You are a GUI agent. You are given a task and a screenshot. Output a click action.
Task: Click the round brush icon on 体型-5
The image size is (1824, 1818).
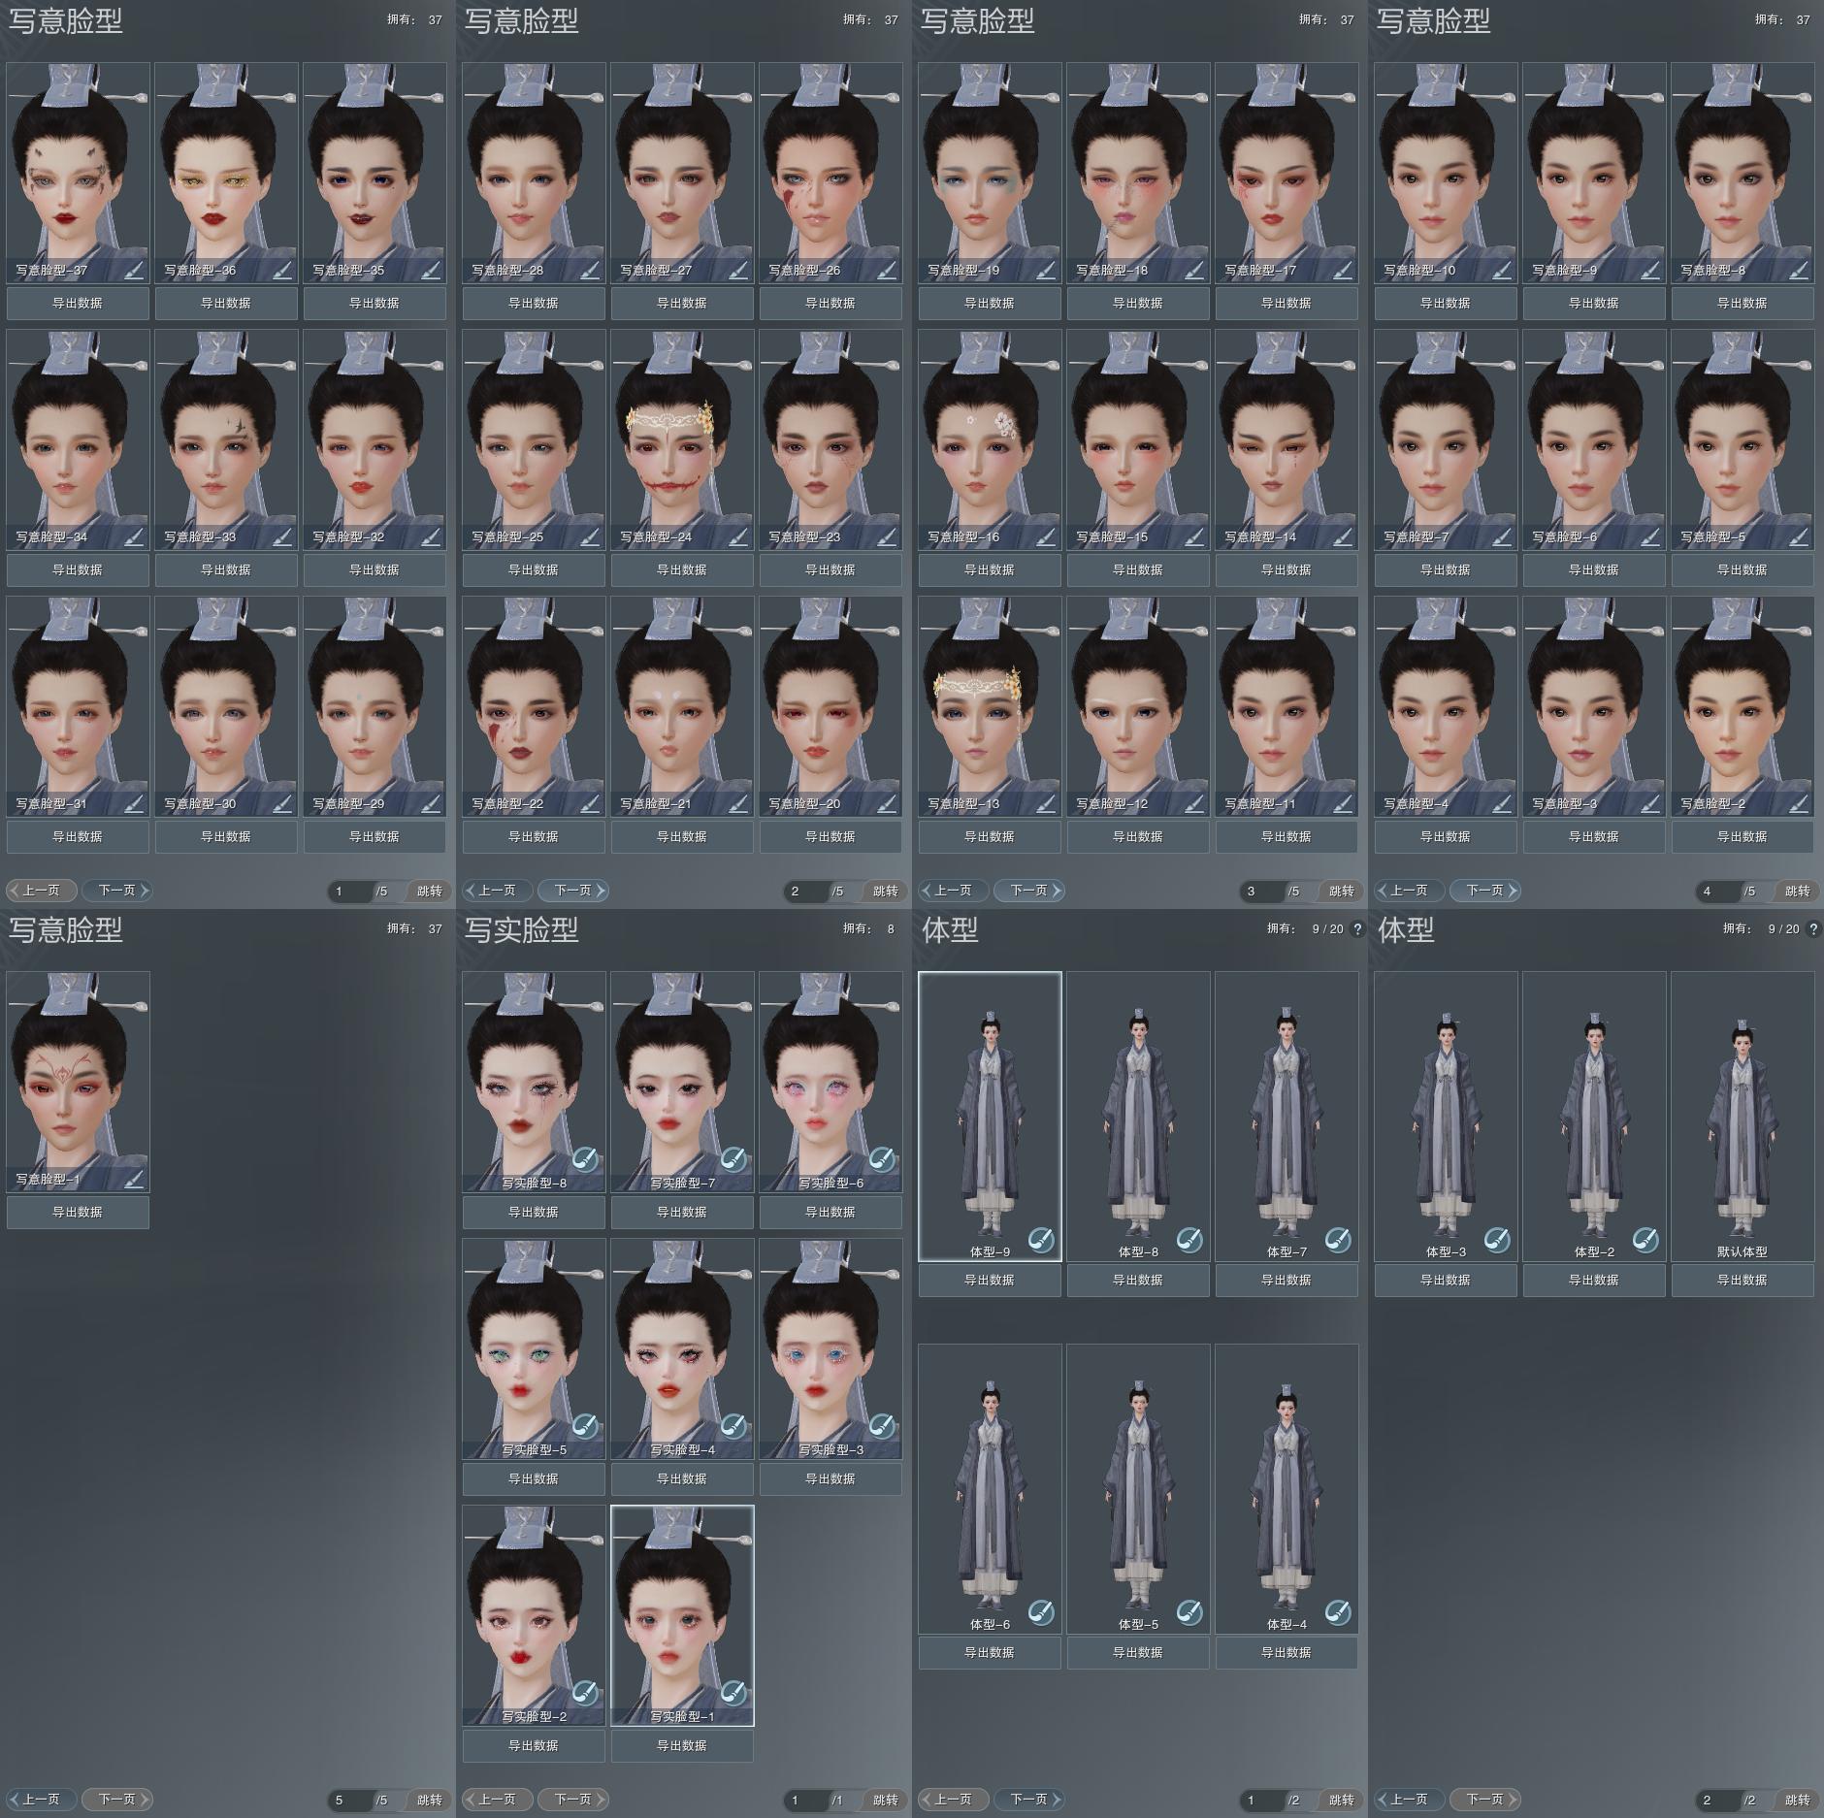click(1189, 1611)
